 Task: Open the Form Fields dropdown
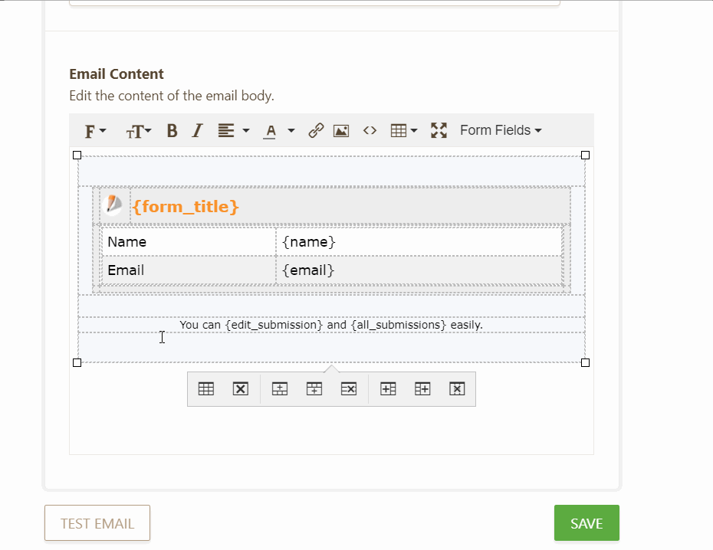point(501,130)
